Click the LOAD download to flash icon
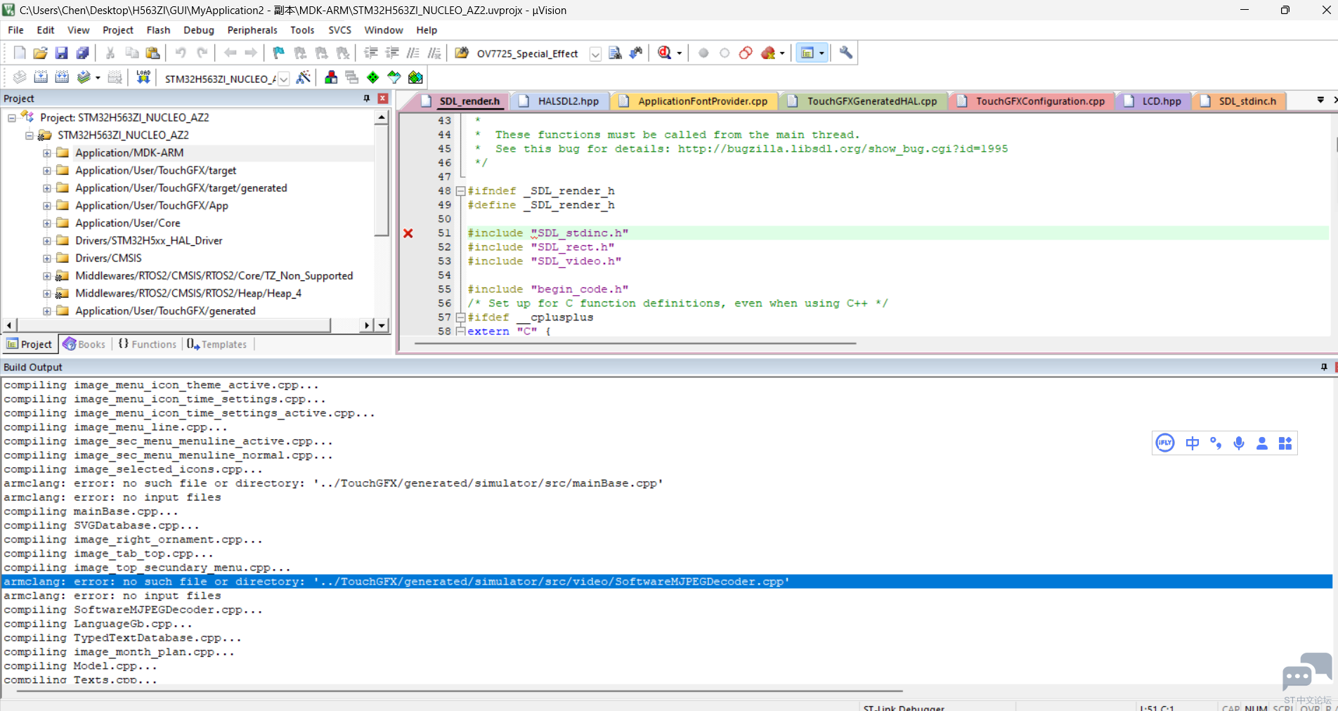1338x711 pixels. 143,77
